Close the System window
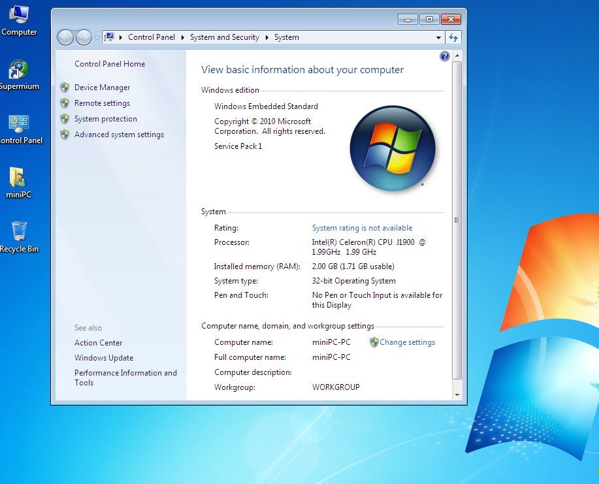 tap(451, 19)
